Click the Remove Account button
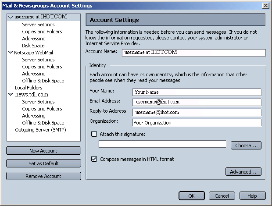This screenshot has height=206, width=272. [x=43, y=176]
